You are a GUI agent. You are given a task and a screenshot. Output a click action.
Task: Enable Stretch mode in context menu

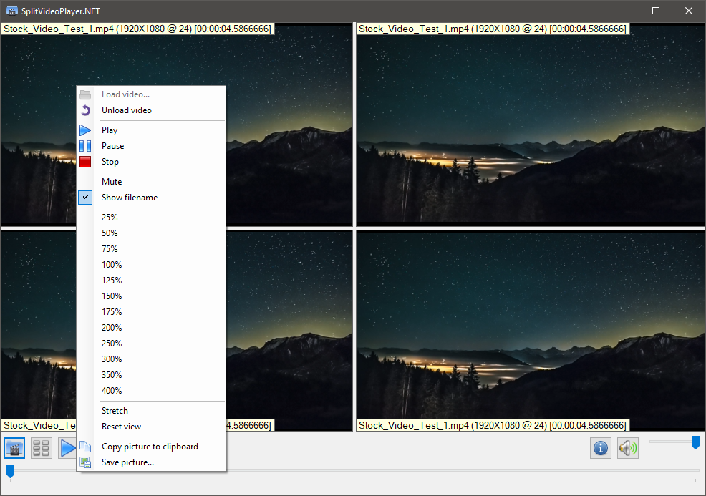(115, 411)
